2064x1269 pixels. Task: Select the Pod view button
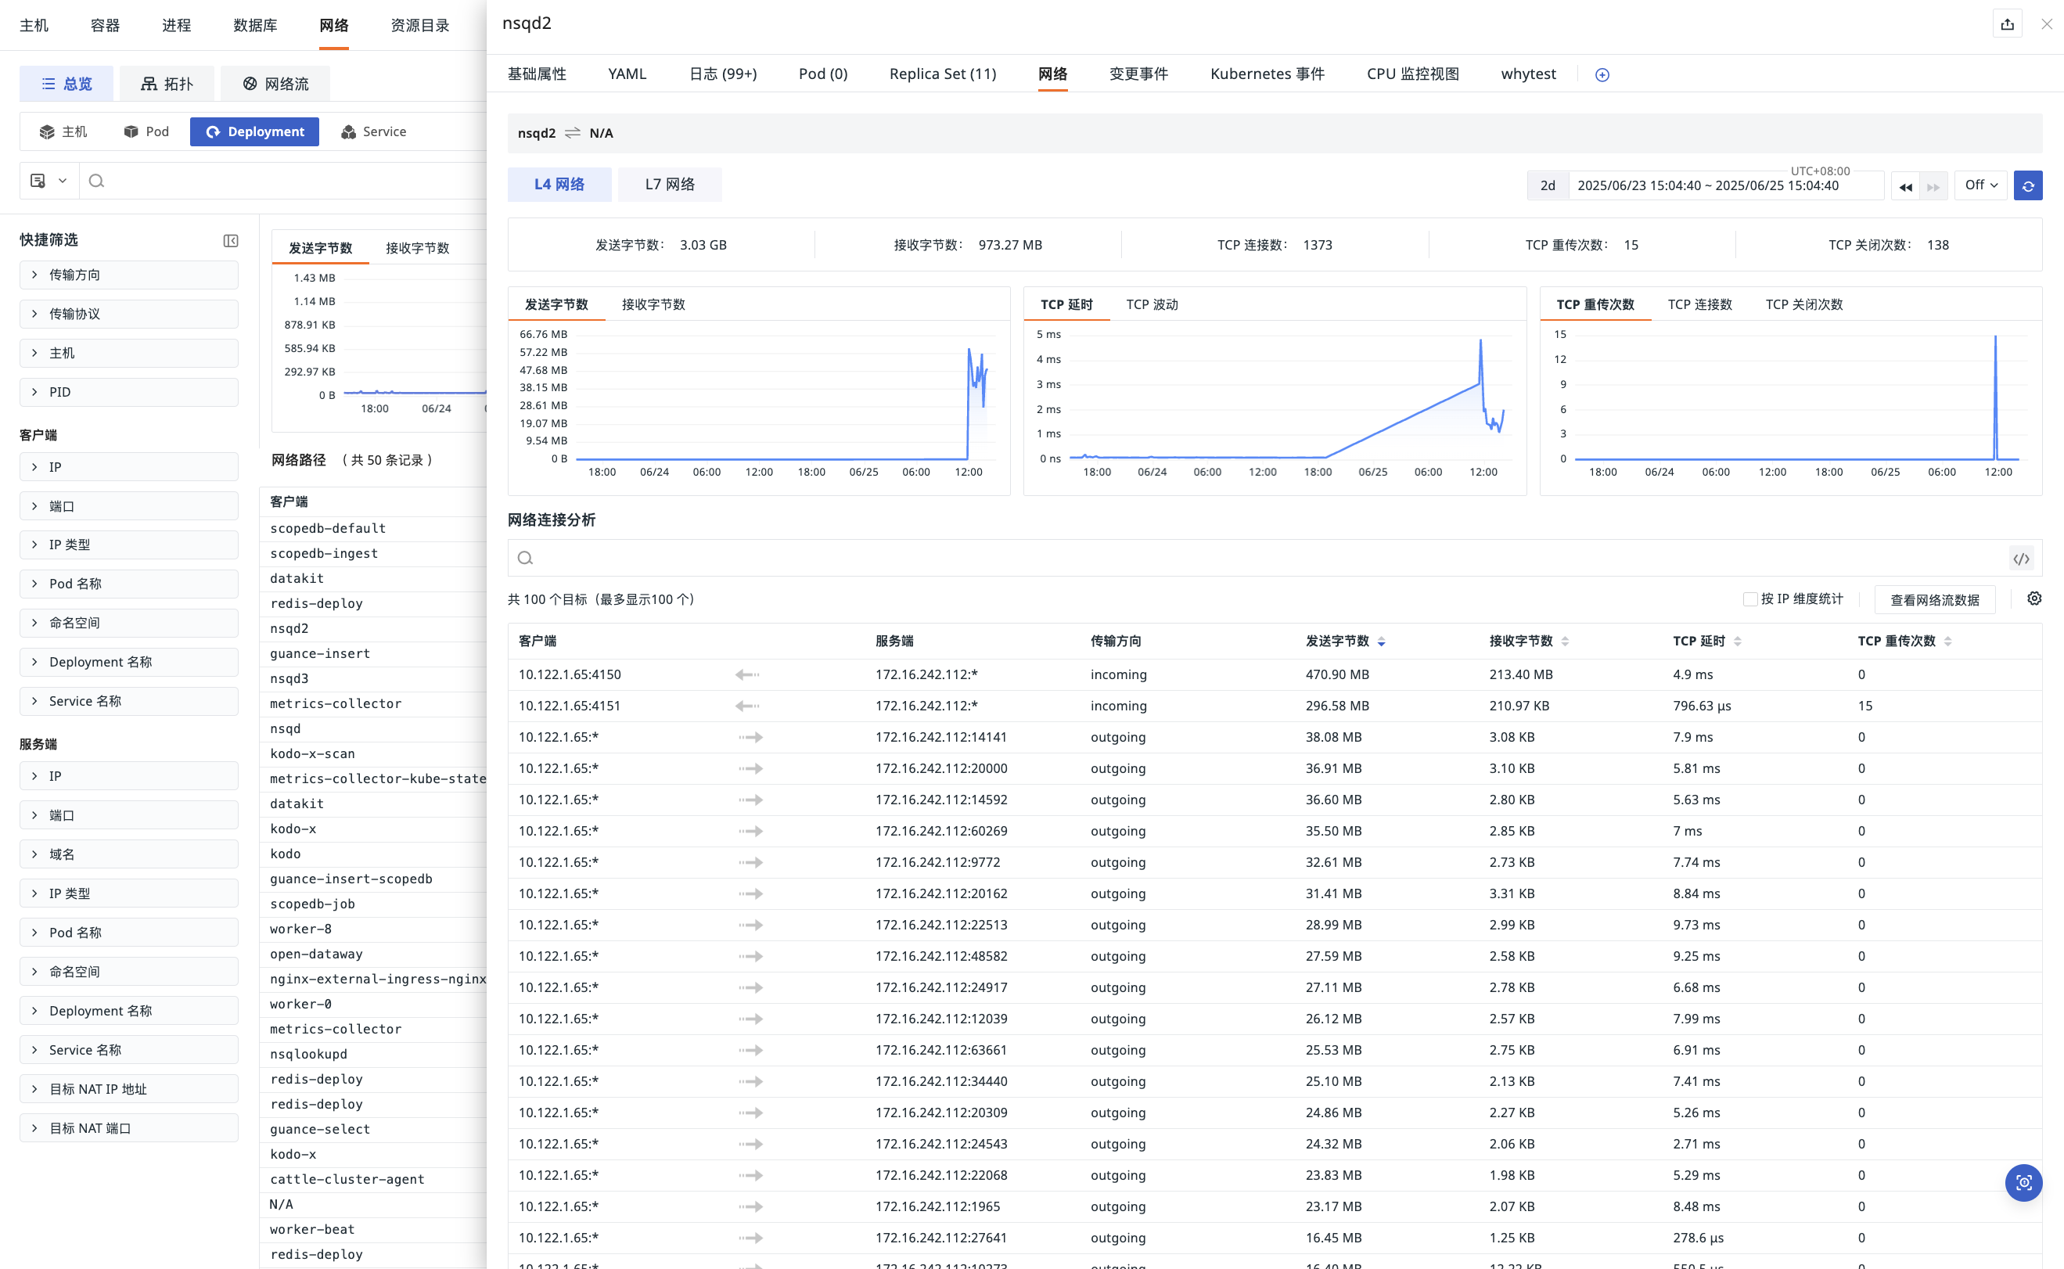[147, 131]
